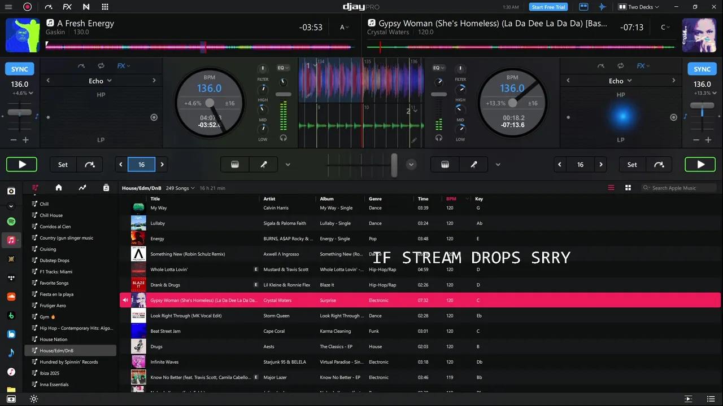Switch library to list view
Screen dimensions: 723x406
tap(611, 188)
